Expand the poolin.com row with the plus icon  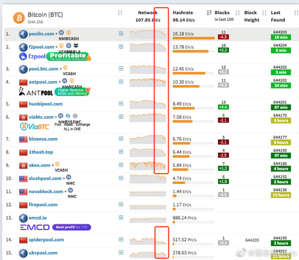tap(121, 33)
